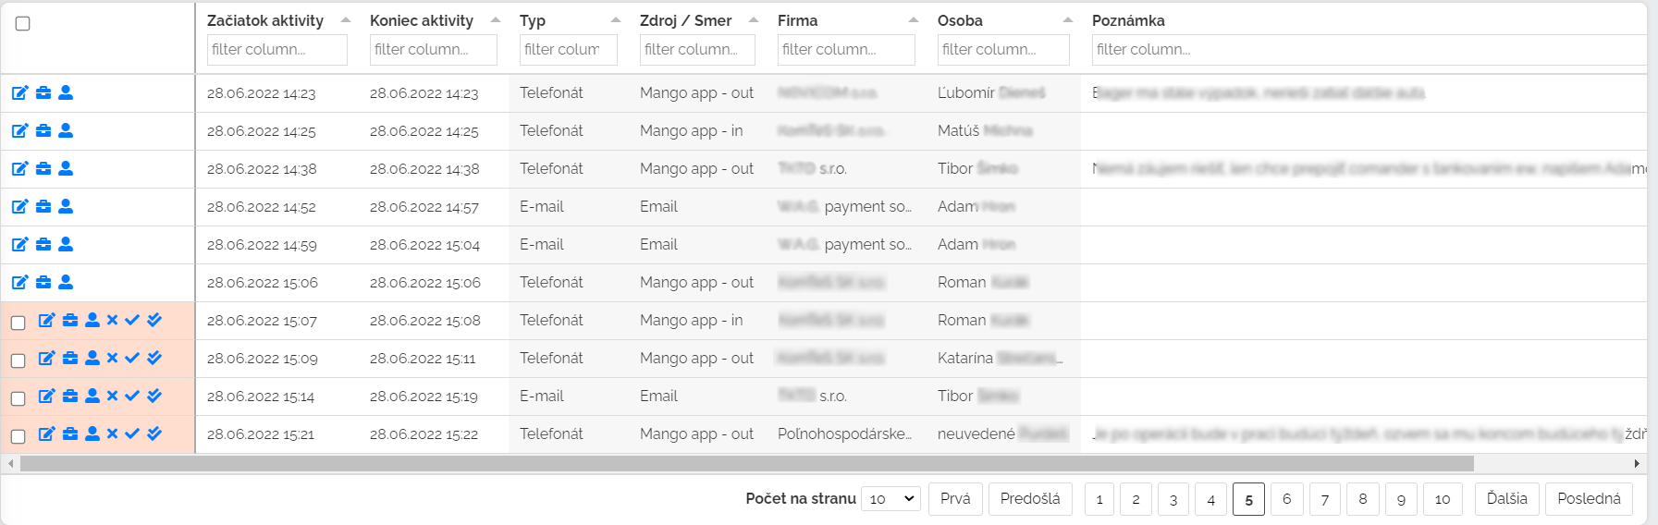Click edit icon in the 15:21 row
The height and width of the screenshot is (525, 1658).
point(47,433)
